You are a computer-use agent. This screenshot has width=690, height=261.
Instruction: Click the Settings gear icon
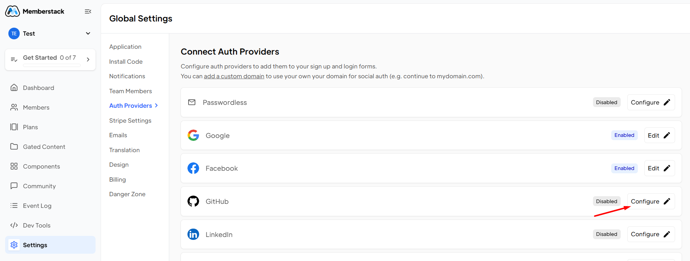tap(14, 245)
